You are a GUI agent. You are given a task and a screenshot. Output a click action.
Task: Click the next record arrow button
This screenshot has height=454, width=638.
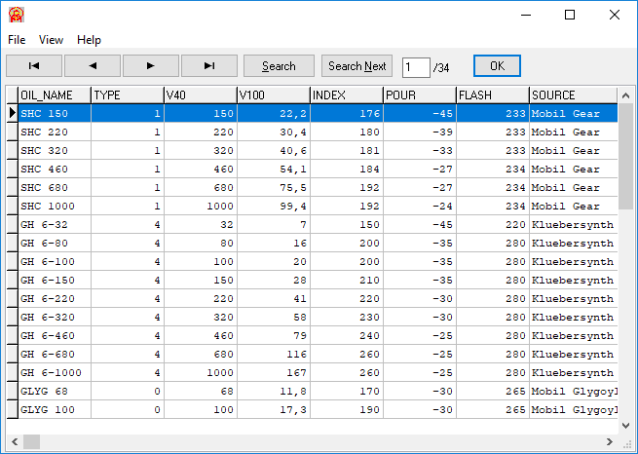coord(151,66)
